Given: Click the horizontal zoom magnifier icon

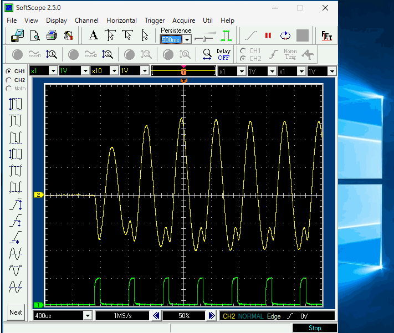Looking at the screenshot, I should pyautogui.click(x=207, y=54).
